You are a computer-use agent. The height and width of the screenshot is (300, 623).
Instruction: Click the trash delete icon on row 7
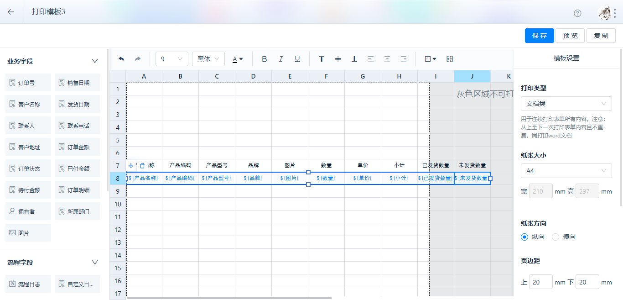pos(142,166)
